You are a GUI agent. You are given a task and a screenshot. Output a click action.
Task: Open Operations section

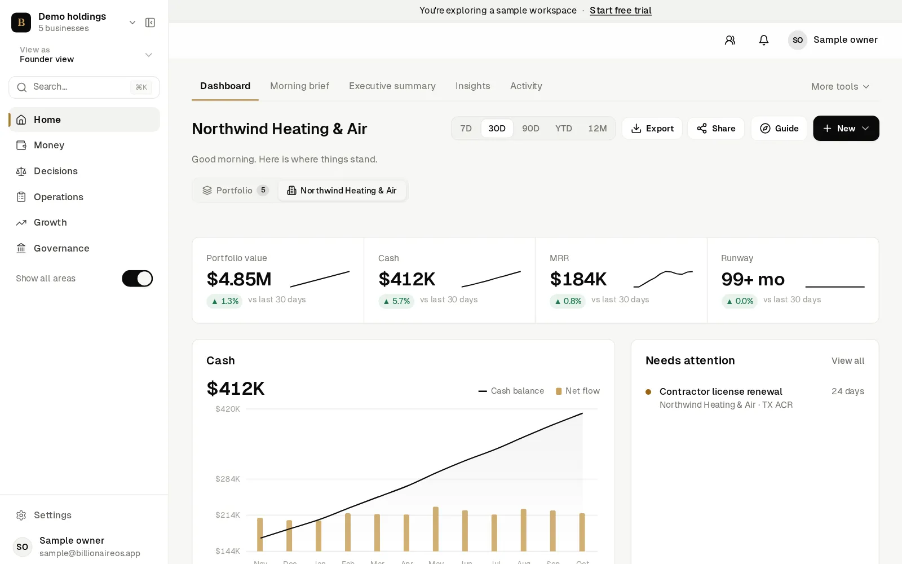click(85, 197)
